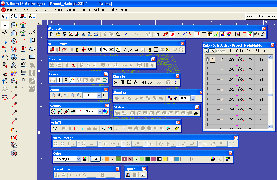Select light blue color swatch 13
Viewport: 277px width, 180px height.
177,159
